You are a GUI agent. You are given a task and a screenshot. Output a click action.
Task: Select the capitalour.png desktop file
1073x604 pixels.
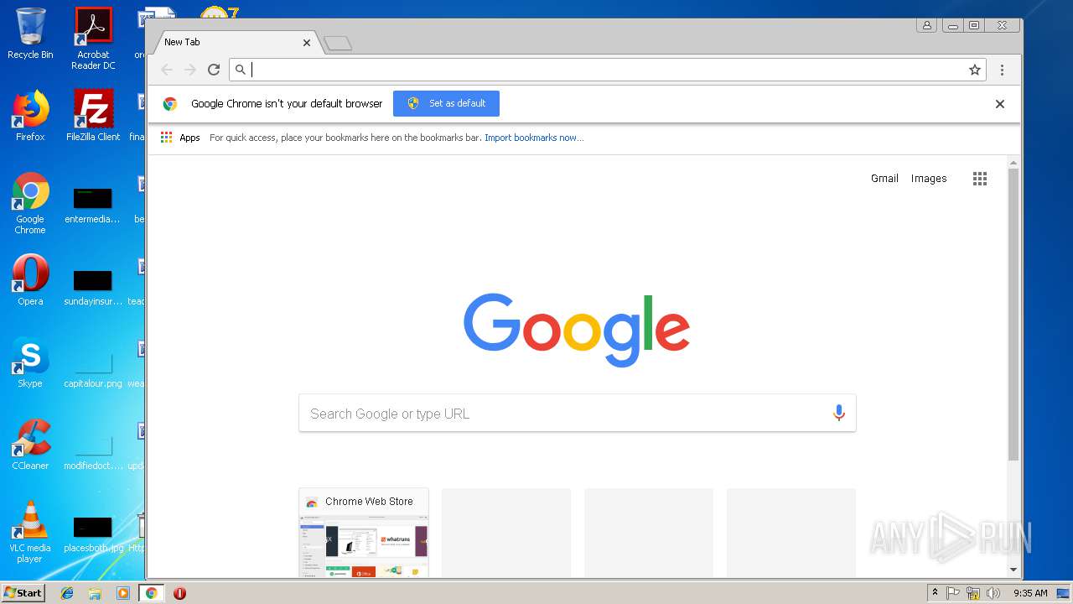(x=93, y=369)
